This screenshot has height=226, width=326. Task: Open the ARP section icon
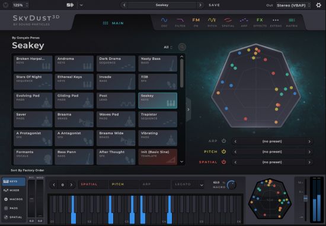click(244, 22)
